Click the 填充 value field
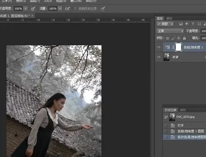The height and width of the screenshot is (157, 206). pyautogui.click(x=203, y=38)
